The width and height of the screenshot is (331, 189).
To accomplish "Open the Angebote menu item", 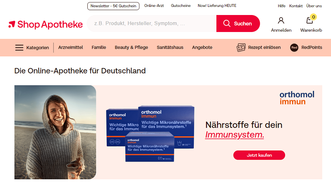I will pyautogui.click(x=202, y=47).
